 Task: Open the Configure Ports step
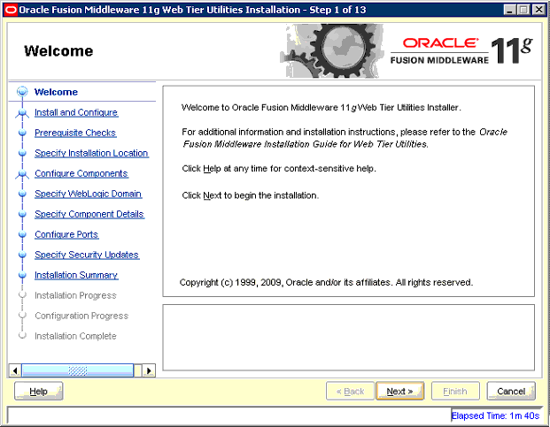tap(66, 234)
